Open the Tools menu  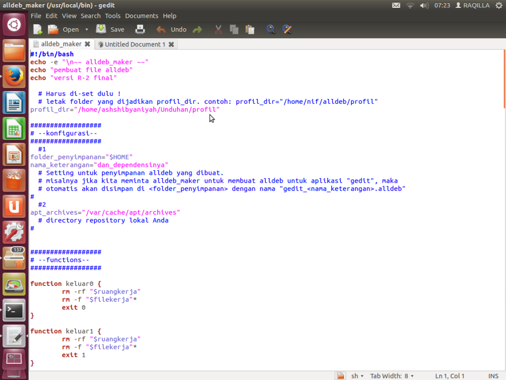[113, 16]
